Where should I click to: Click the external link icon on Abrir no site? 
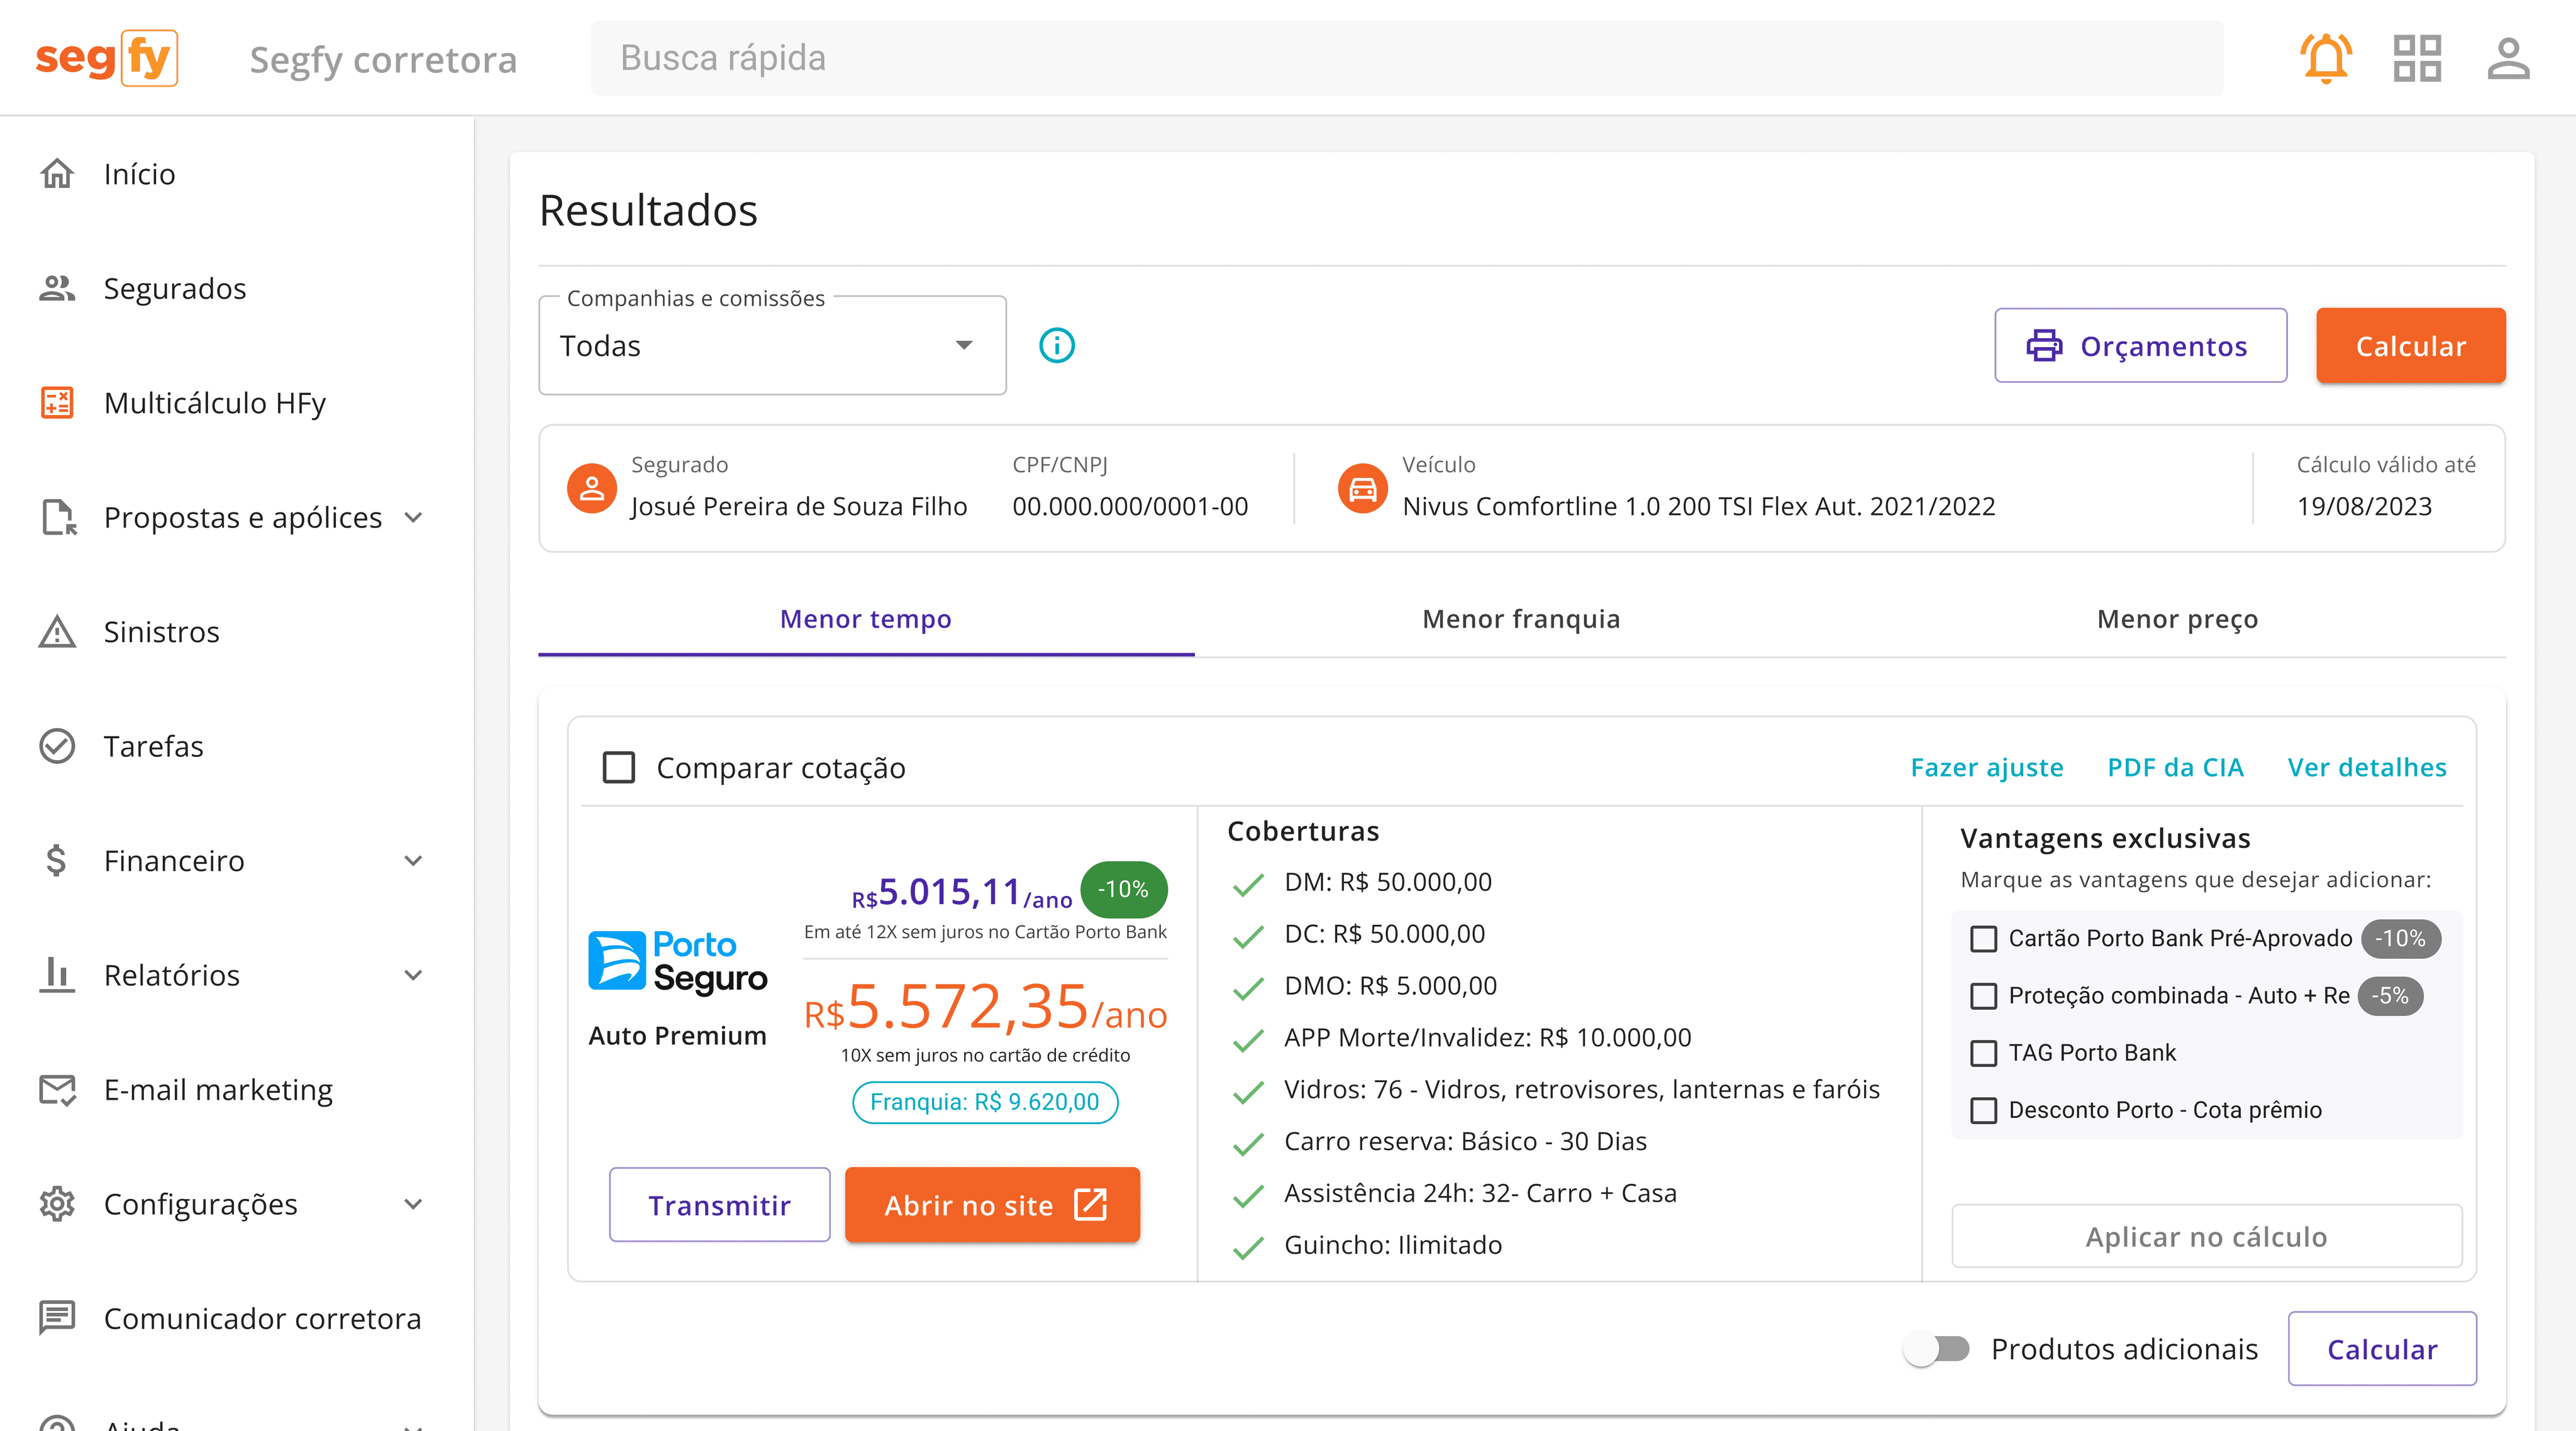click(1090, 1204)
